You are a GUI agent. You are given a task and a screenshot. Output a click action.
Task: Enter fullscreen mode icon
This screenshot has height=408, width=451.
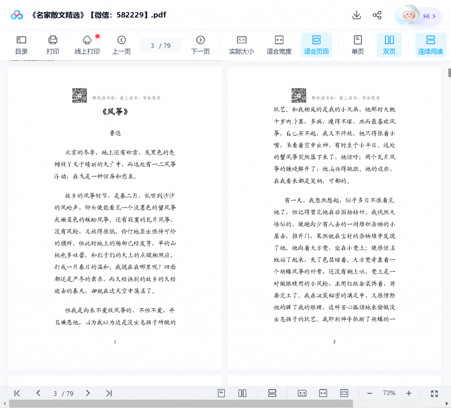pos(434,393)
